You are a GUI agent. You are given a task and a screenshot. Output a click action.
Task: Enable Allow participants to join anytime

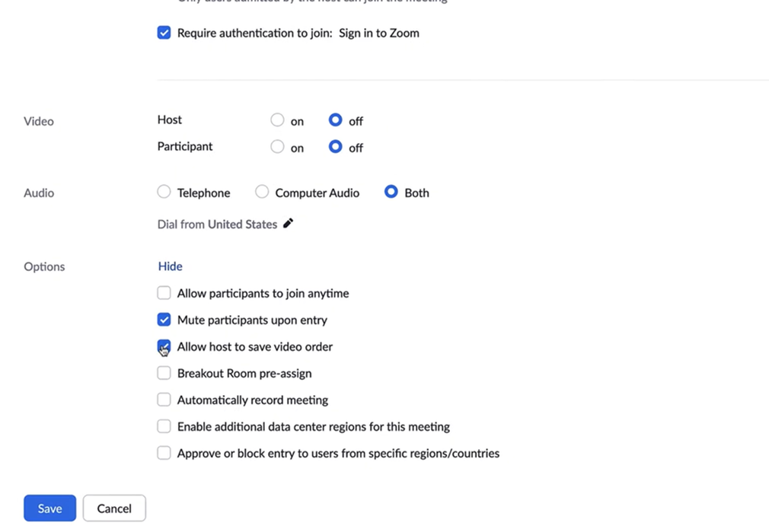(x=164, y=293)
